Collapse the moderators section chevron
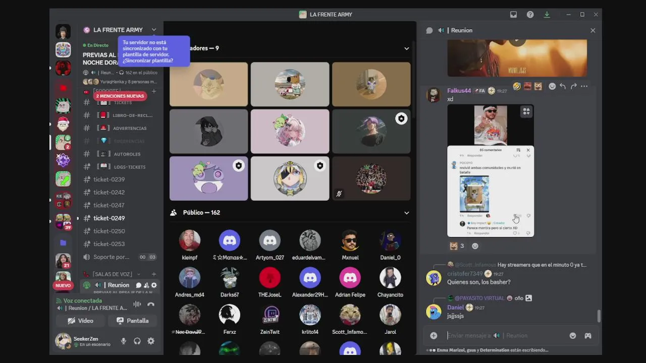The height and width of the screenshot is (363, 646). coord(406,48)
